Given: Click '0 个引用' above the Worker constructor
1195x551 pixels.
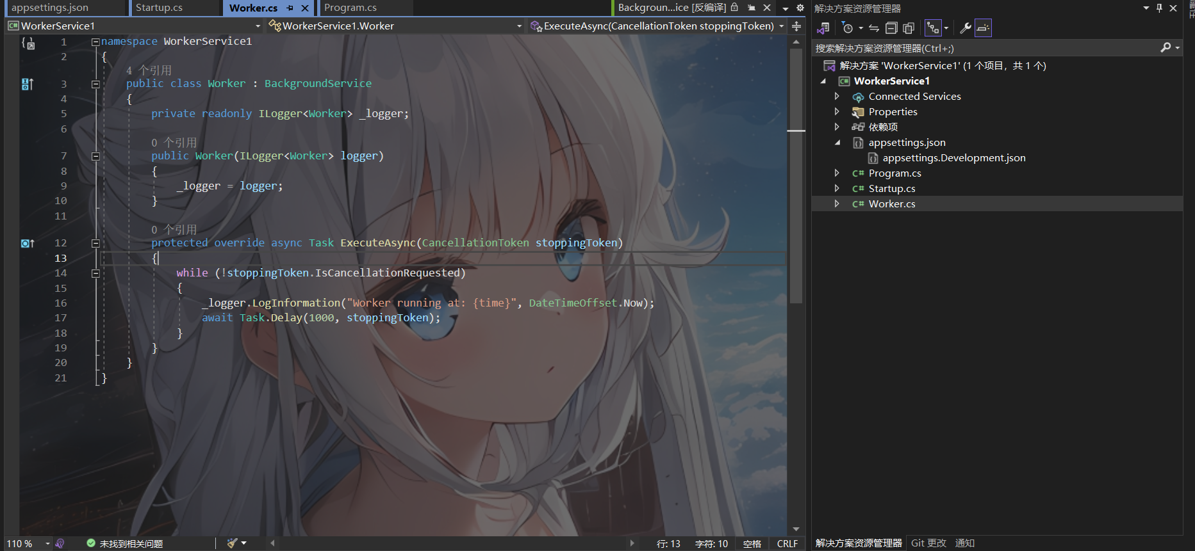Looking at the screenshot, I should point(174,143).
